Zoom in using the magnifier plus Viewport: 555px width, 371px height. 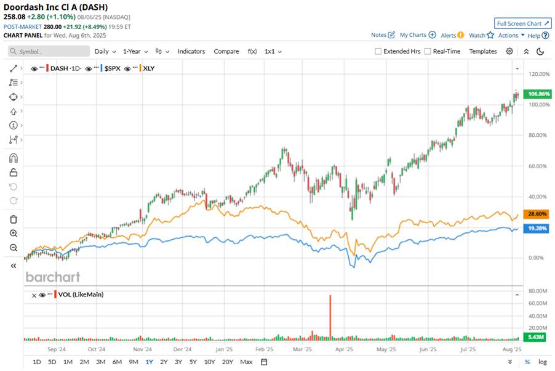14,234
